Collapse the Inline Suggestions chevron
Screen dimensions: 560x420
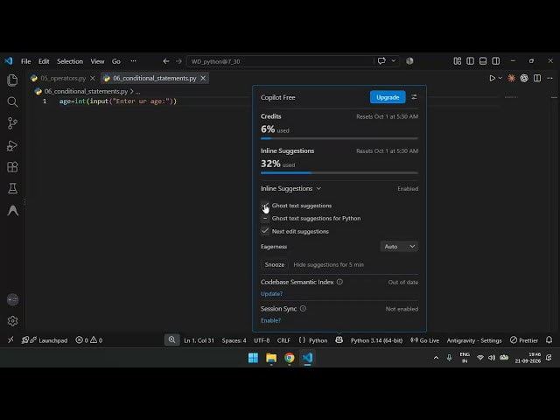(318, 189)
